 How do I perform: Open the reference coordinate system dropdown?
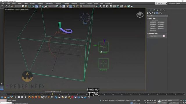(51, 6)
